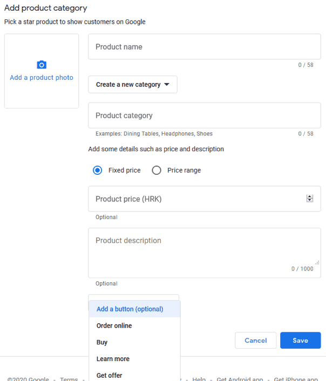326x381 pixels.
Task: Click the Product name input field
Action: point(204,47)
